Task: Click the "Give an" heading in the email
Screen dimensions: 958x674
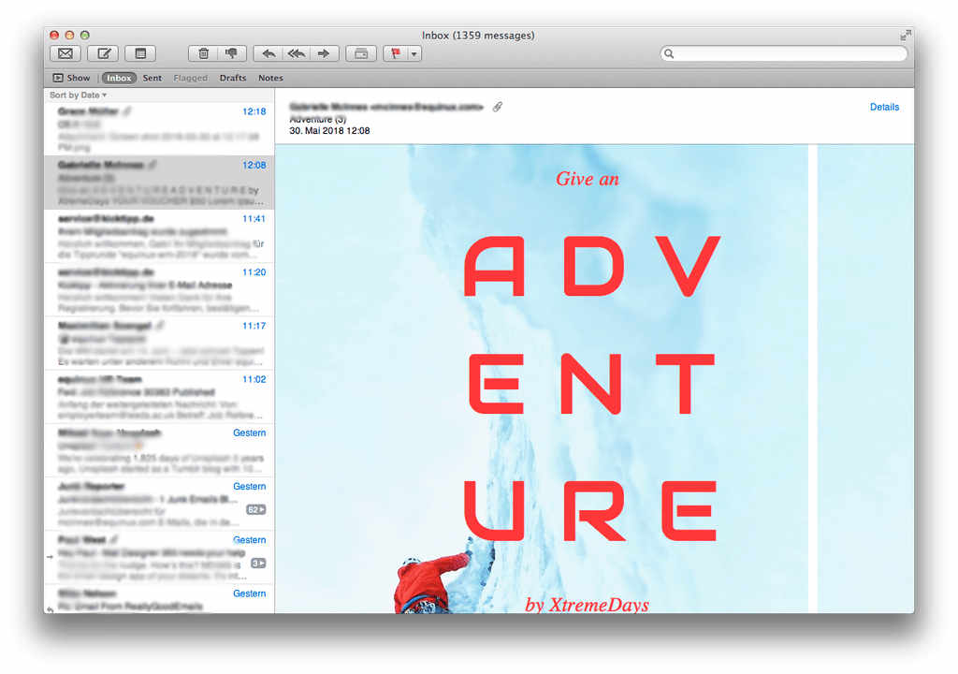Action: [588, 179]
